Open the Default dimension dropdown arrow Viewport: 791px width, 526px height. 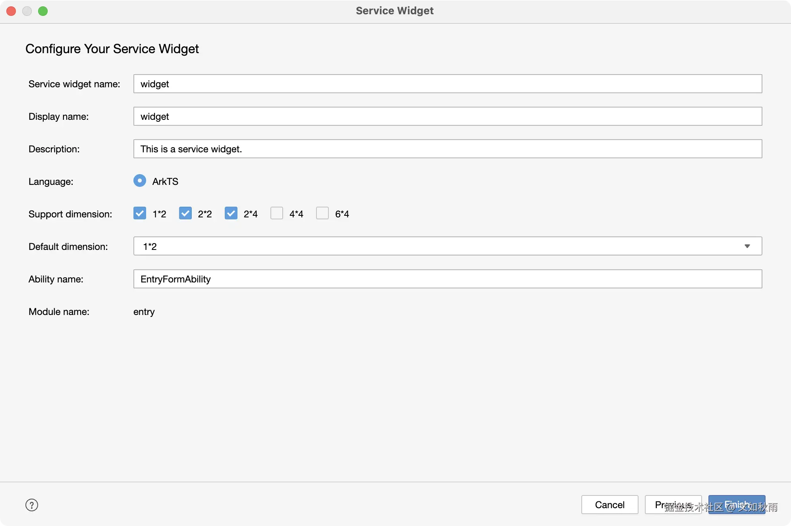747,246
